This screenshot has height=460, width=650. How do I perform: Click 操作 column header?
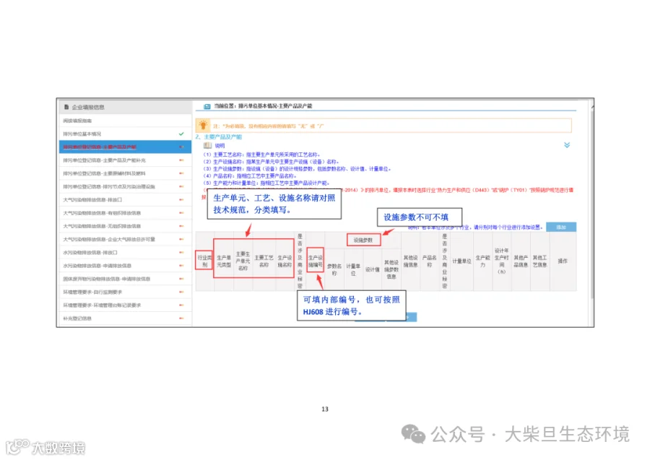[x=563, y=261]
